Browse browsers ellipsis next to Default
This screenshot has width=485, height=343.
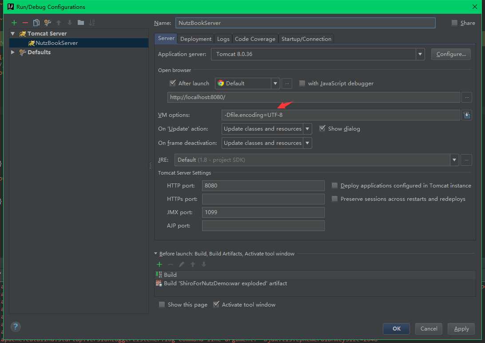[287, 84]
